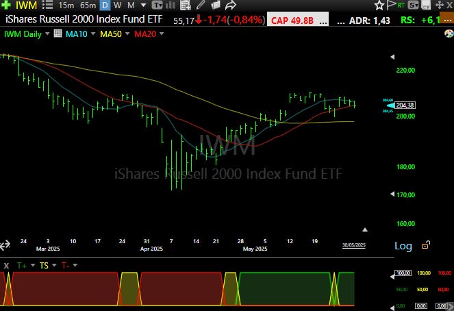The image size is (454, 311).
Task: Click the X icon beside T+ indicator
Action: pos(6,266)
